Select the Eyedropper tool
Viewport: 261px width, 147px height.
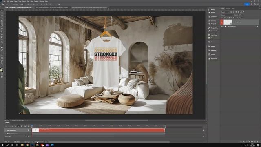[2, 26]
